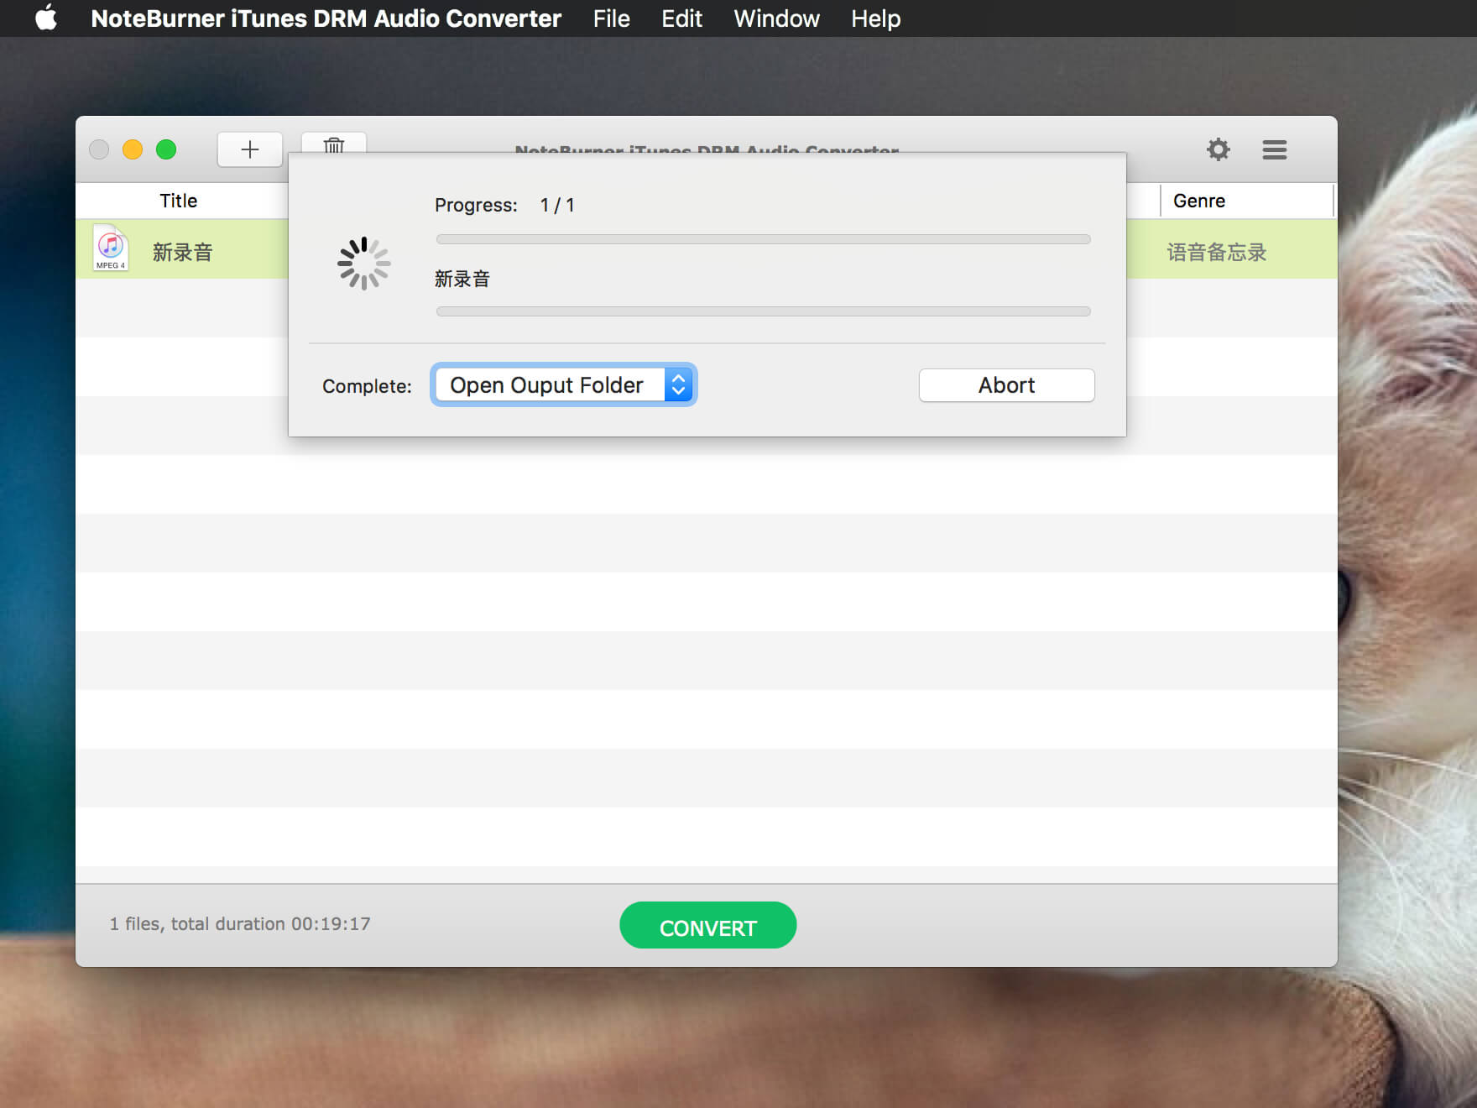Click the 新录音 file progress bar
Image resolution: width=1477 pixels, height=1108 pixels.
click(x=763, y=311)
